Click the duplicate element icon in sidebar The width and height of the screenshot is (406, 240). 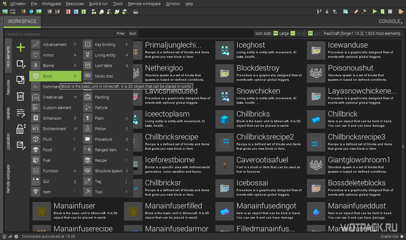(x=20, y=79)
